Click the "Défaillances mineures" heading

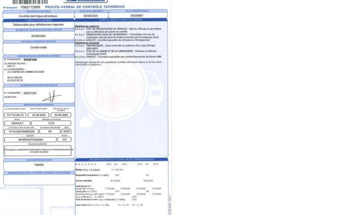(x=87, y=43)
